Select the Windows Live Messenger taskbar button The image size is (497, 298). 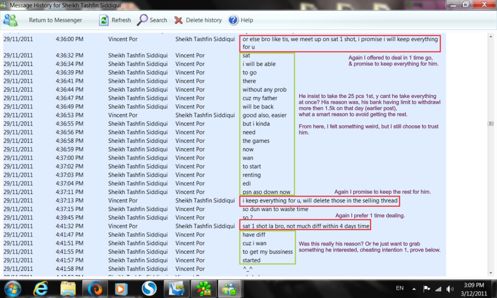pyautogui.click(x=229, y=289)
